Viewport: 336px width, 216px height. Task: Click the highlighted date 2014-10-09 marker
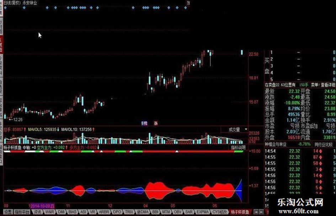pyautogui.click(x=42, y=206)
